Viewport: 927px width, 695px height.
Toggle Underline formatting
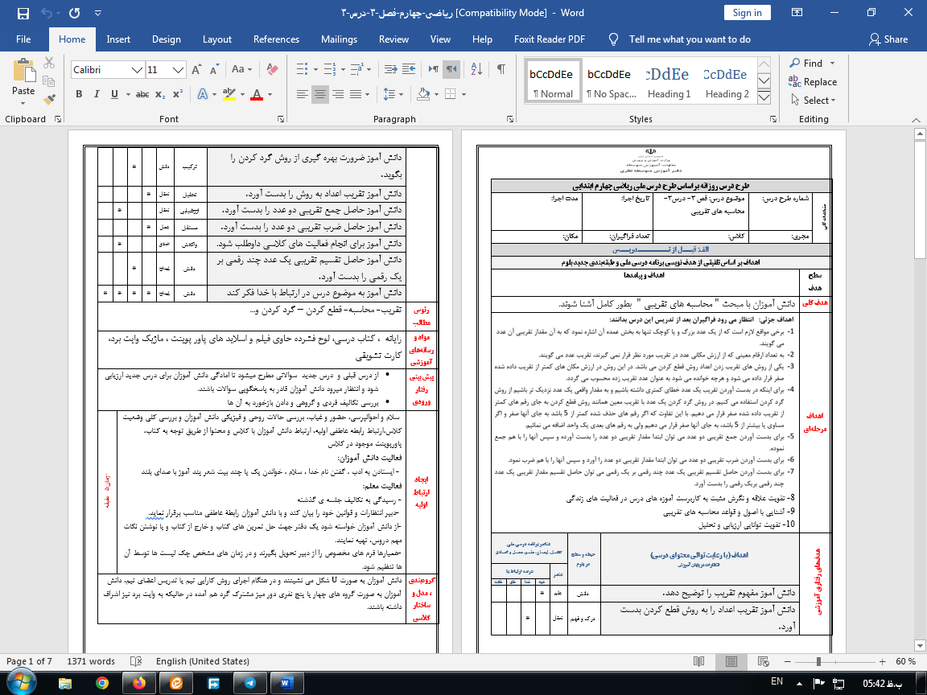(x=114, y=95)
